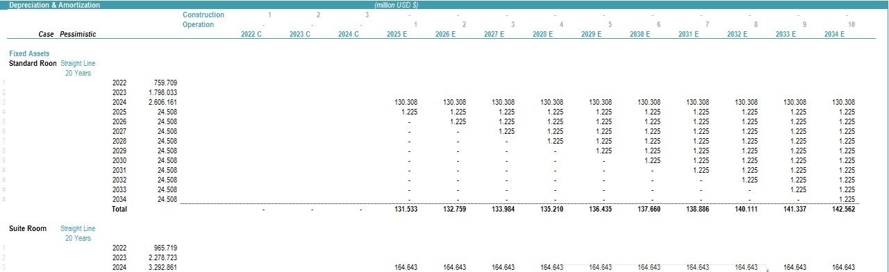Select the 2025 E column header

(x=397, y=34)
